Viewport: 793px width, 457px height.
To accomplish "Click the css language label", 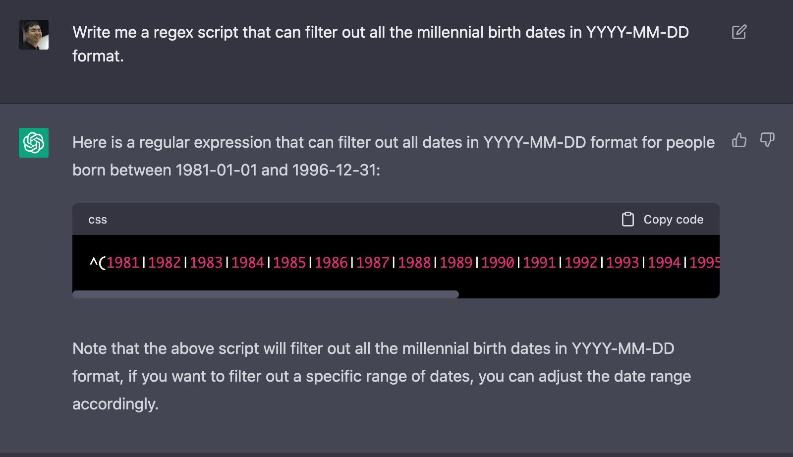I will [x=98, y=220].
